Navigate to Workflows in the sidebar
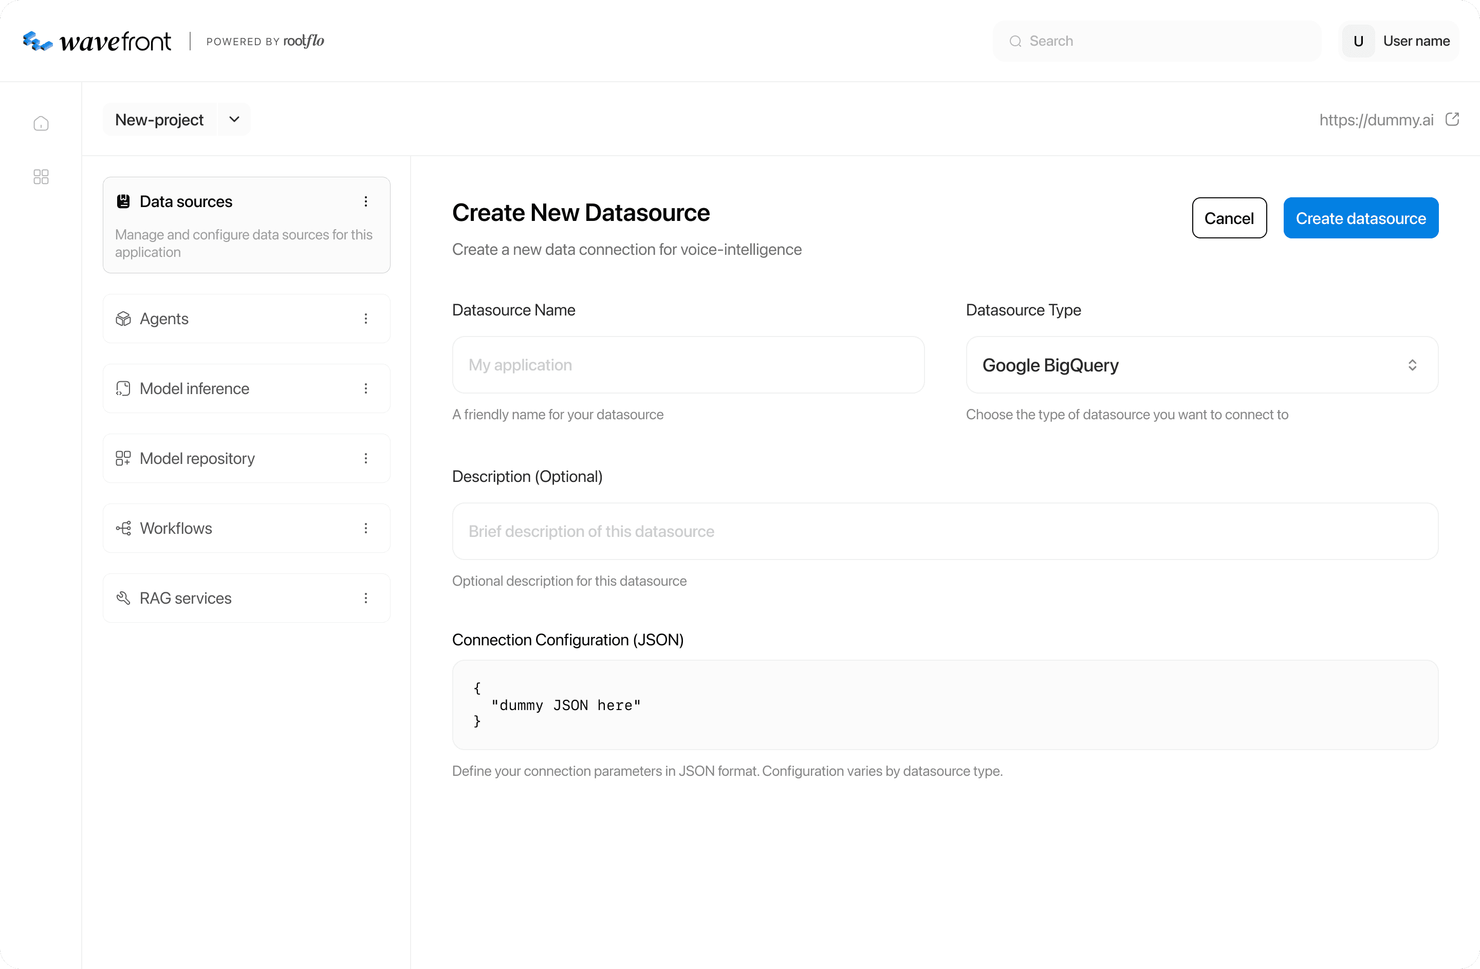 click(x=176, y=528)
